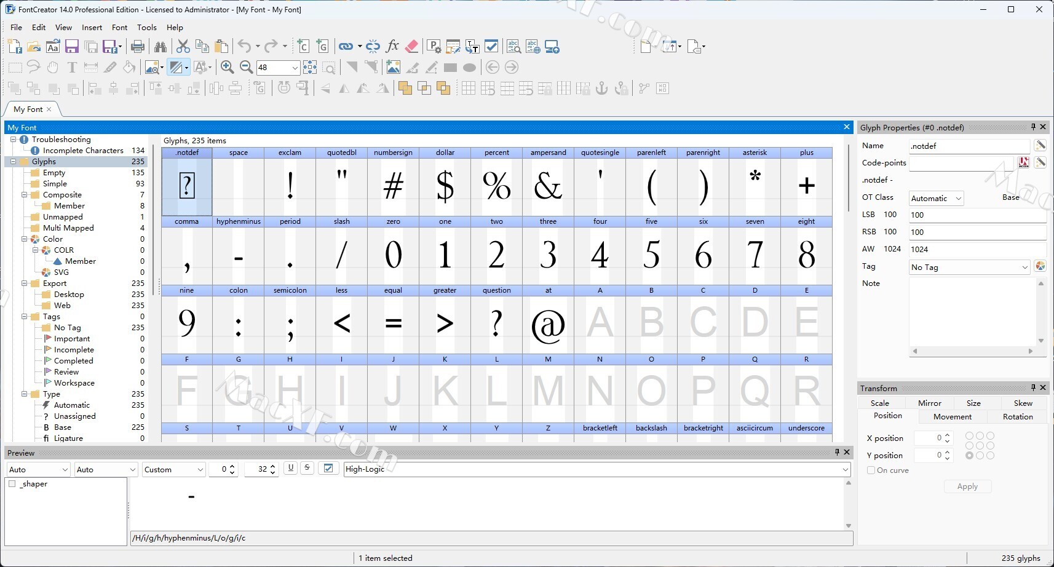1054x567 pixels.
Task: Toggle the On curve checkbox
Action: coord(871,470)
